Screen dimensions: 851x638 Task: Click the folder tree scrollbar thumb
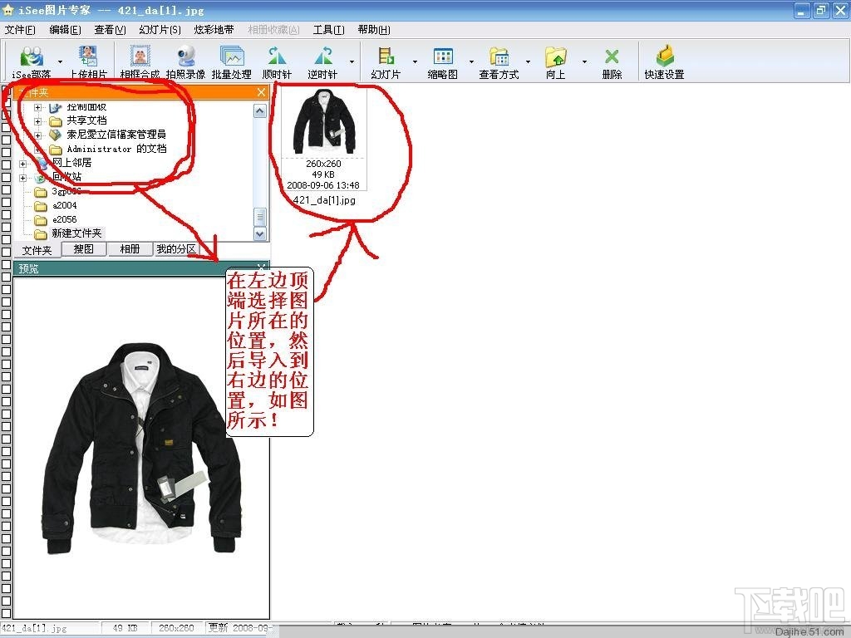(260, 217)
